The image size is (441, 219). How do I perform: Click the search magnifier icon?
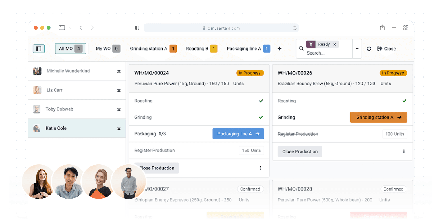[x=301, y=48]
